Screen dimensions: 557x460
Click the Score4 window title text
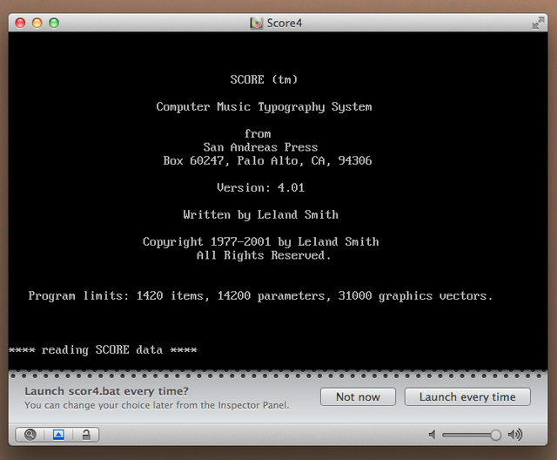[x=284, y=23]
